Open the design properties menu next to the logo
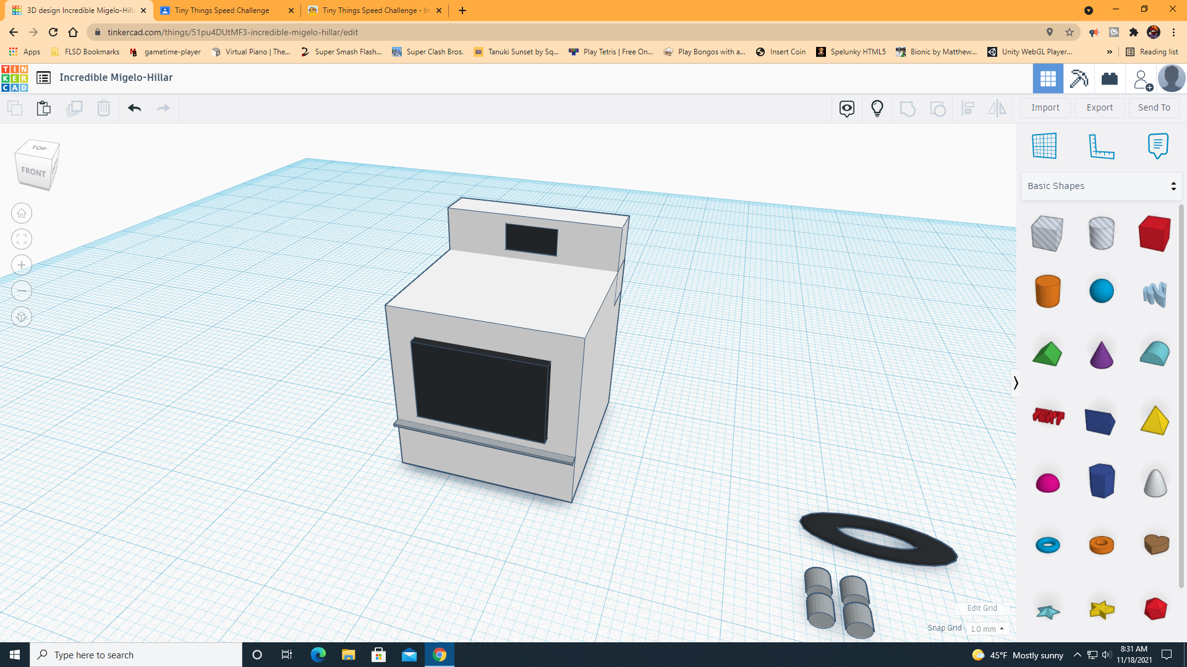Screen dimensions: 1187x667 (43, 78)
